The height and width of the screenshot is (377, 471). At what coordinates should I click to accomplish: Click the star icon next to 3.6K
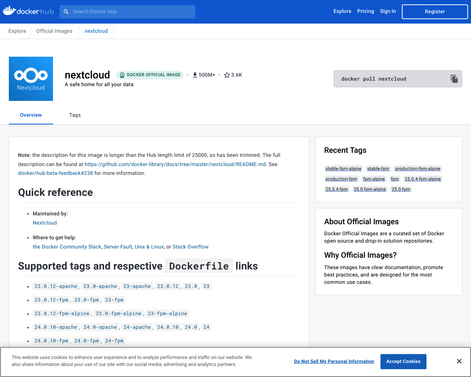click(227, 75)
